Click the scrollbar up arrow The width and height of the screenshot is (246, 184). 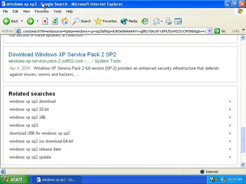pyautogui.click(x=243, y=37)
